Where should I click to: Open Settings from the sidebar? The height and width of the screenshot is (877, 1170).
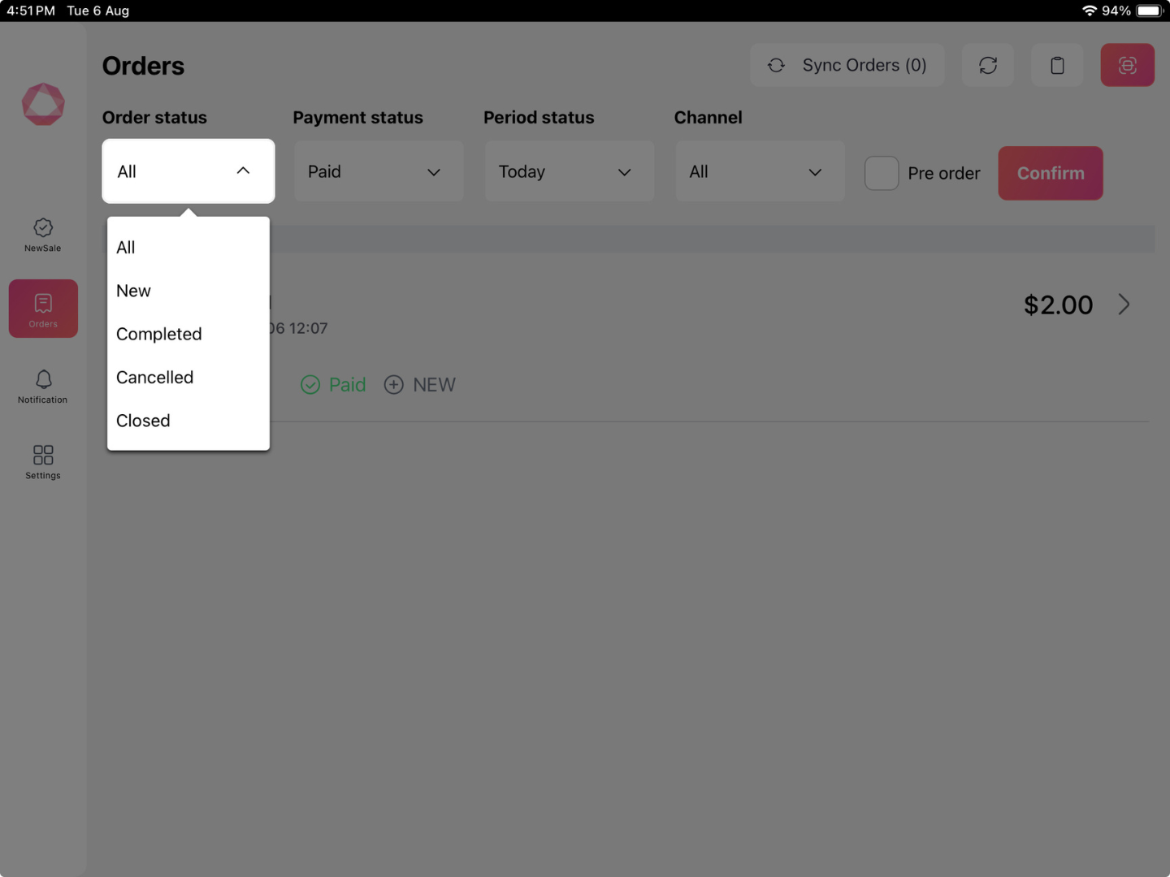pos(43,461)
